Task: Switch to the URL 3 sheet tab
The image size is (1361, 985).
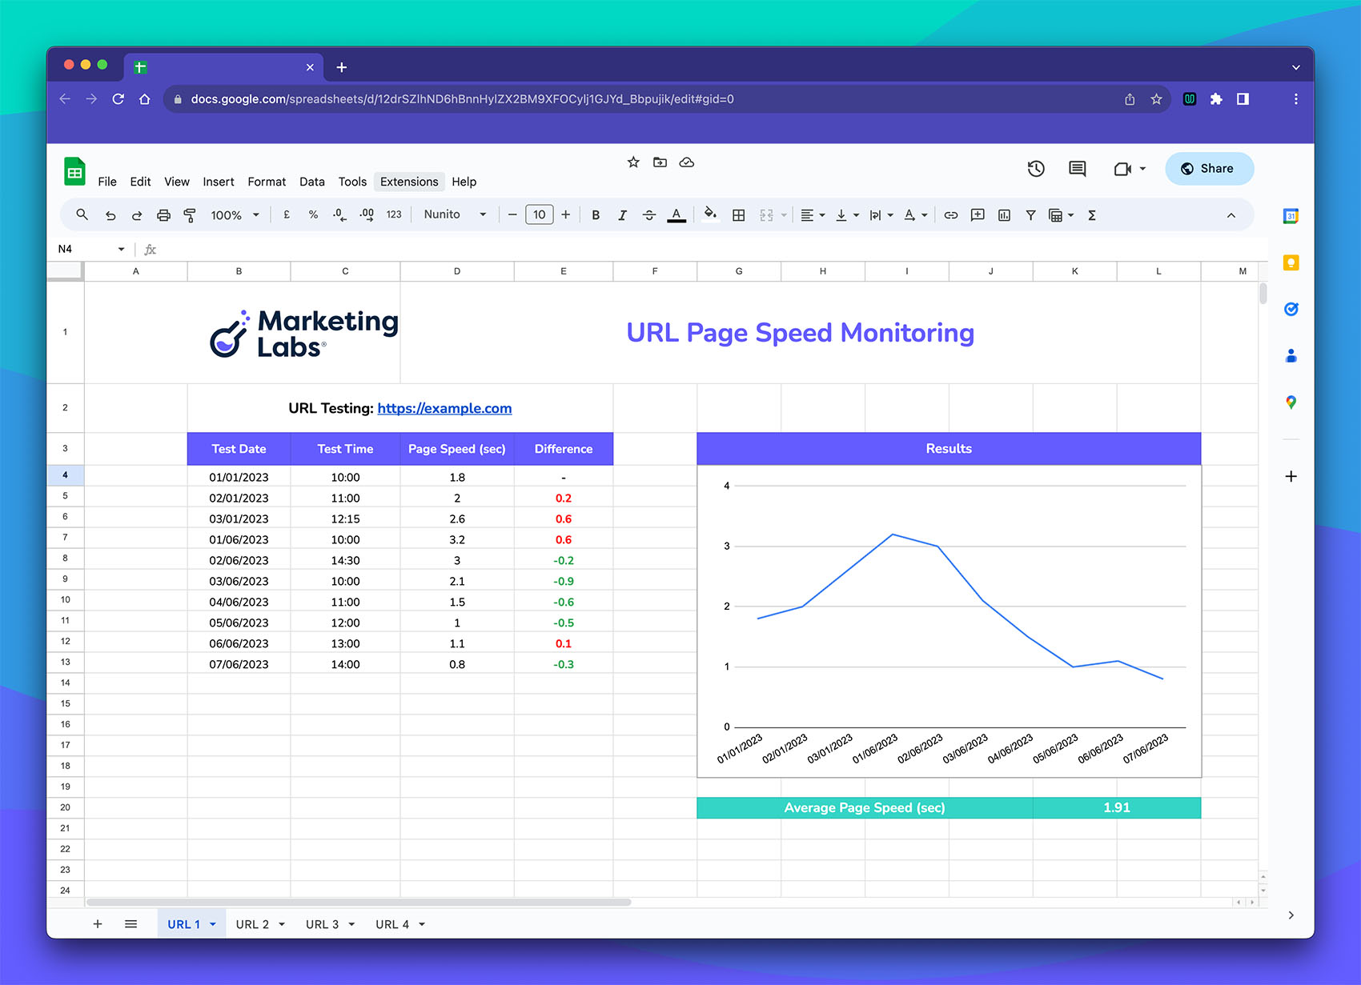Action: (323, 923)
